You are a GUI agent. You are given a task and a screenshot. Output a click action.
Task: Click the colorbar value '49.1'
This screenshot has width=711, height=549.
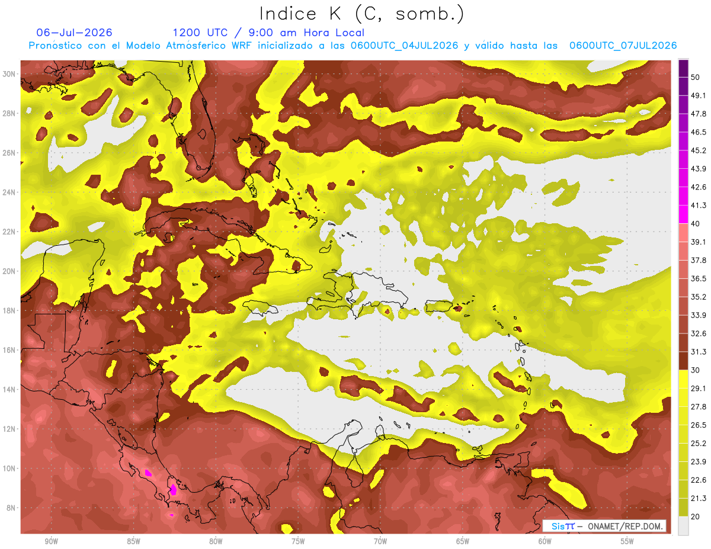pyautogui.click(x=699, y=95)
